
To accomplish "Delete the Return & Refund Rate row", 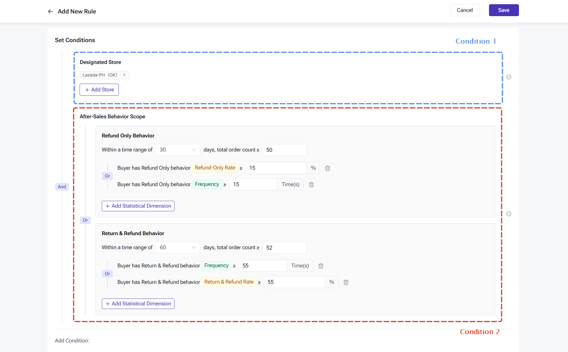I will (346, 282).
